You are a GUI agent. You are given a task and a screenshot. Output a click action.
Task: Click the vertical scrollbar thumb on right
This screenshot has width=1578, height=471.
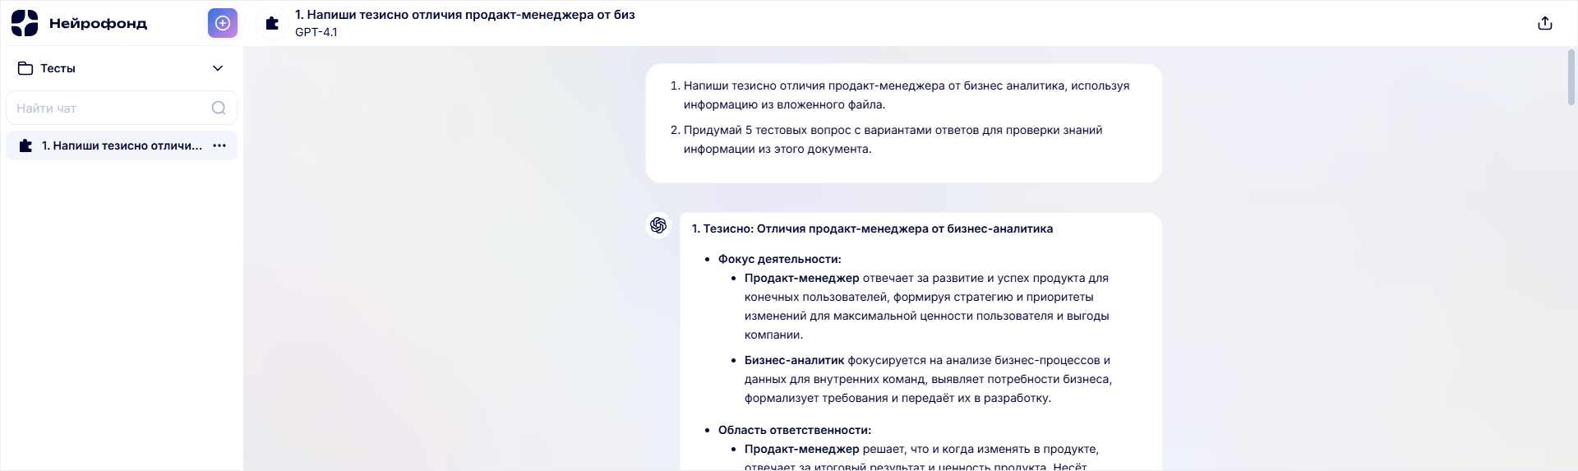pos(1571,78)
